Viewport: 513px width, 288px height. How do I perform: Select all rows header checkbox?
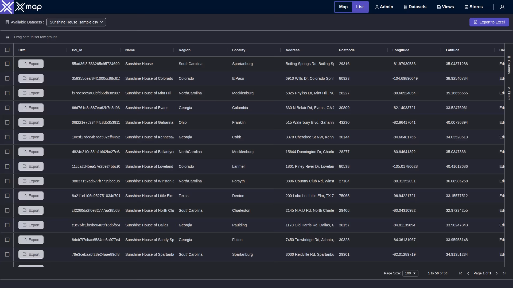coord(7,50)
